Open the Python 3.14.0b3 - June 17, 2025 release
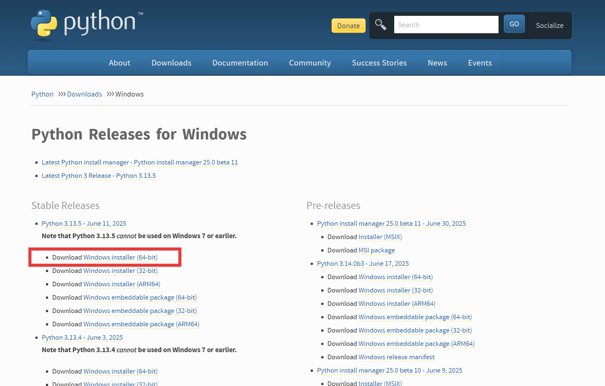Image resolution: width=605 pixels, height=386 pixels. 363,264
